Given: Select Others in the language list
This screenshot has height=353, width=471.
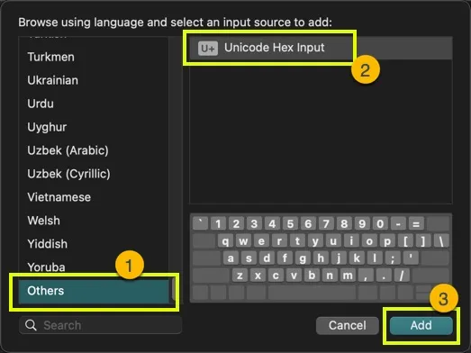Looking at the screenshot, I should tap(94, 291).
